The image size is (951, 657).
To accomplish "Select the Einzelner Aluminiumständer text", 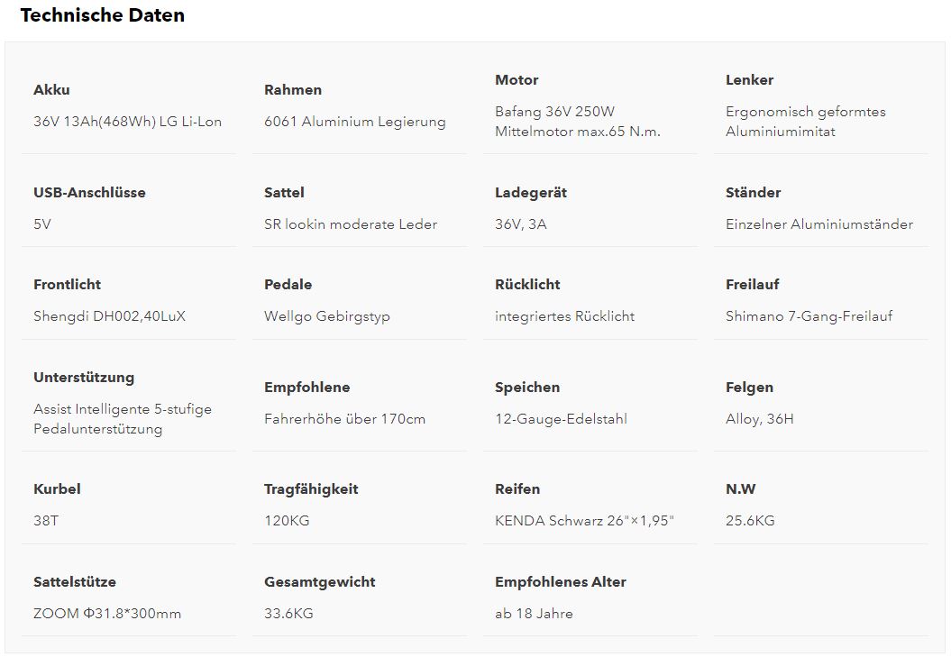I will tap(818, 224).
